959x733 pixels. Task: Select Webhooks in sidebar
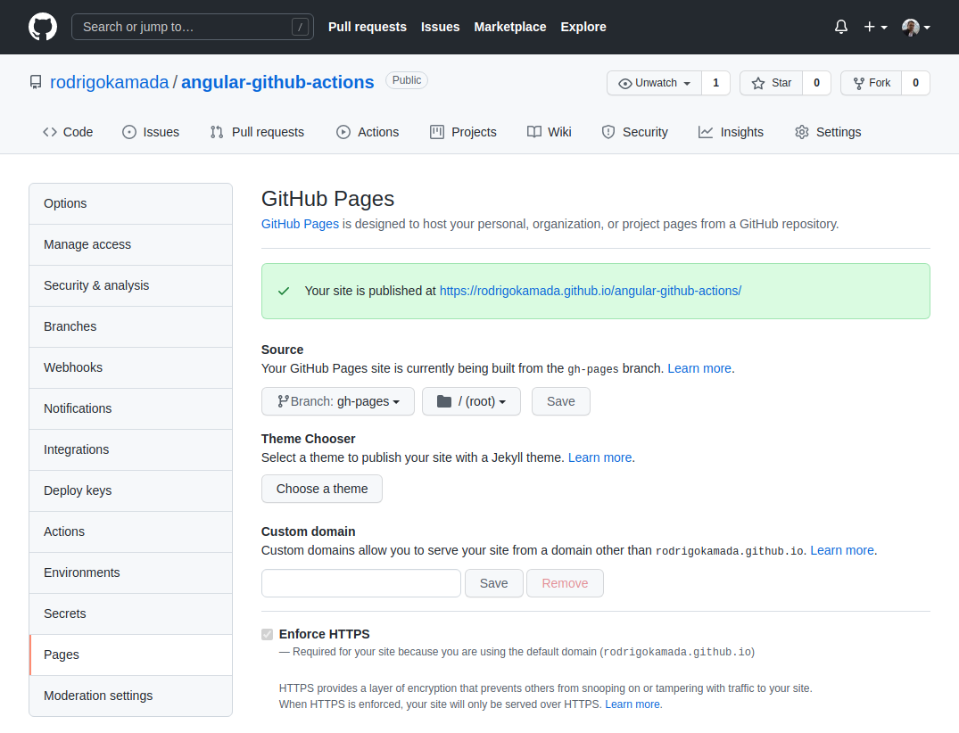pos(131,367)
